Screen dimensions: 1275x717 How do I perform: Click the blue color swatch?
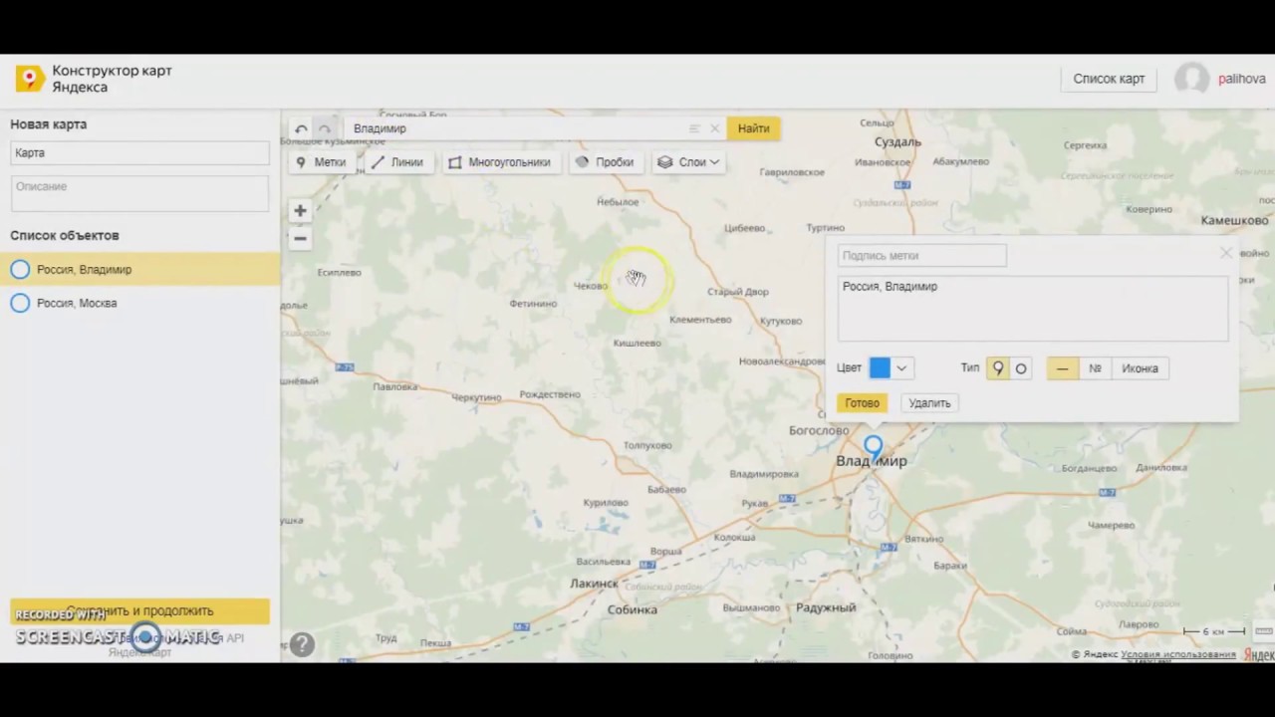(x=880, y=368)
